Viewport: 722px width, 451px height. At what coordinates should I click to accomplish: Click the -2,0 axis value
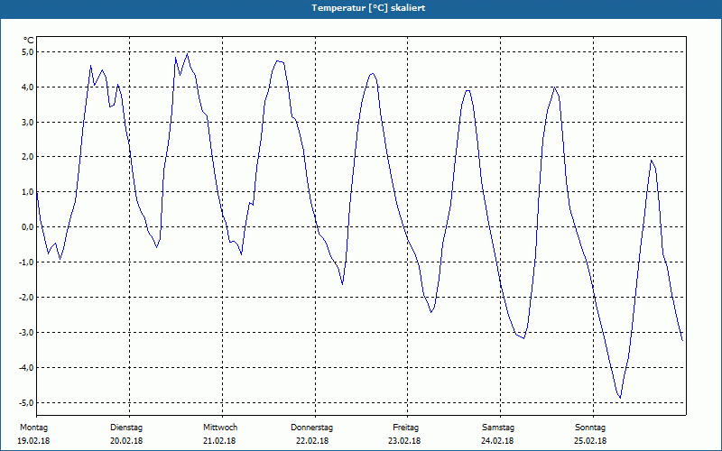pyautogui.click(x=26, y=298)
